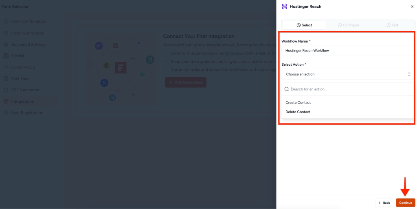
Task: Click the Workflow Name input field
Action: pyautogui.click(x=347, y=51)
